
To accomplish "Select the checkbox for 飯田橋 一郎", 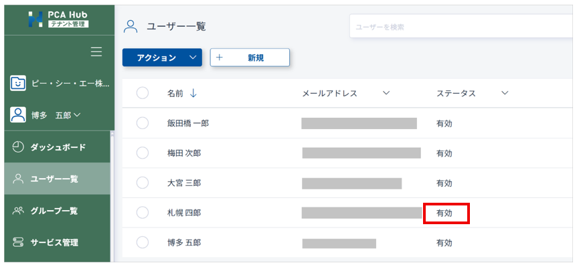I will pos(143,123).
